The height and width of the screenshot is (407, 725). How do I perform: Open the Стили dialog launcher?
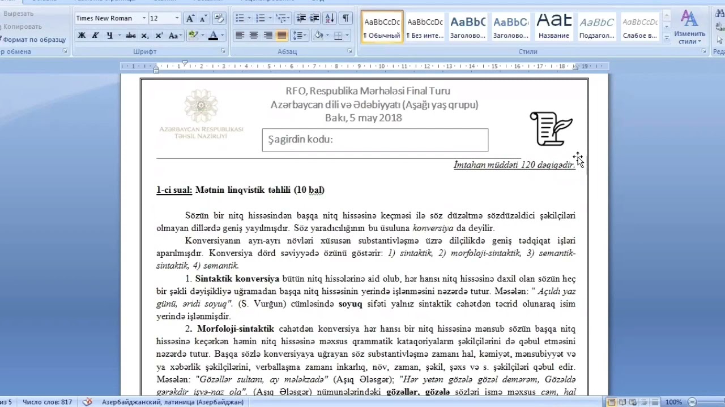click(703, 51)
